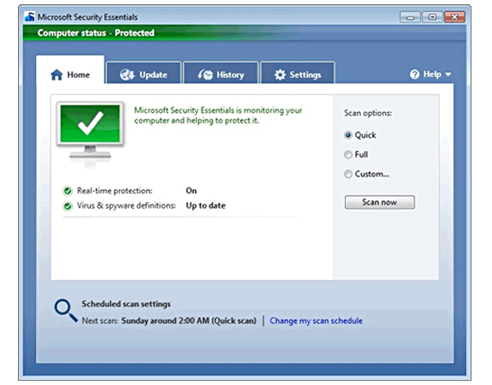Viewport: 492px width, 385px height.
Task: Click the magnifying glass scheduled scan icon
Action: pyautogui.click(x=66, y=311)
